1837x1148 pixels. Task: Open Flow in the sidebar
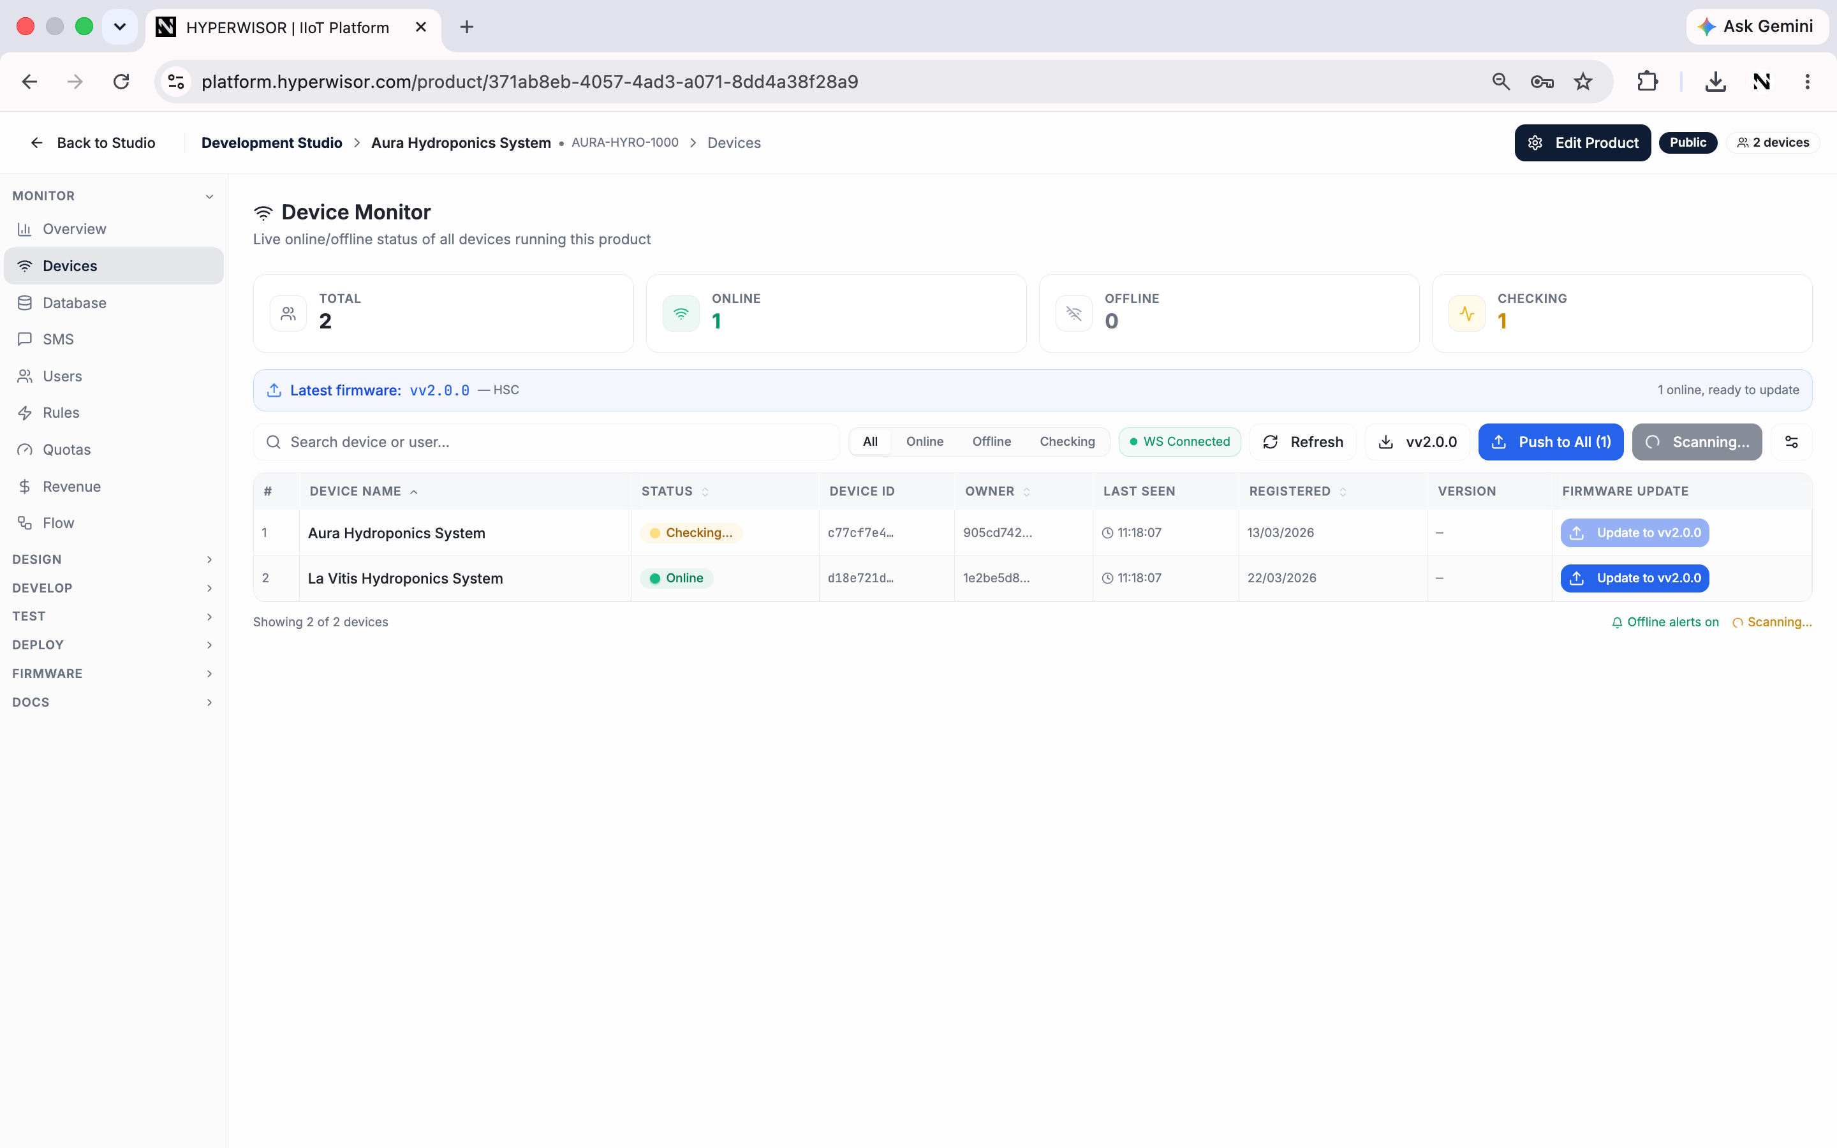[x=114, y=523]
